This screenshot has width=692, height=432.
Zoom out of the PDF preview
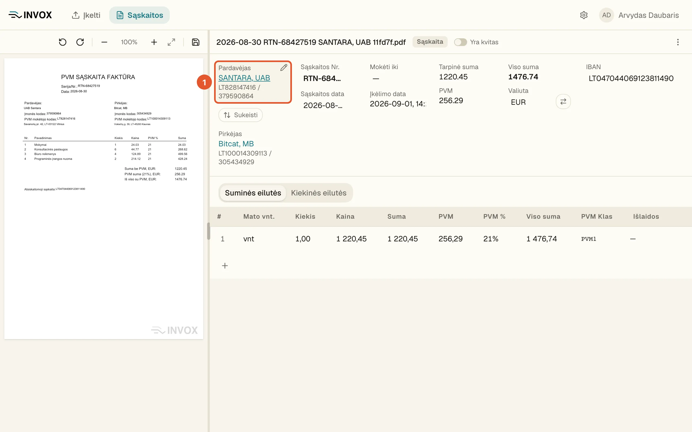(x=104, y=42)
